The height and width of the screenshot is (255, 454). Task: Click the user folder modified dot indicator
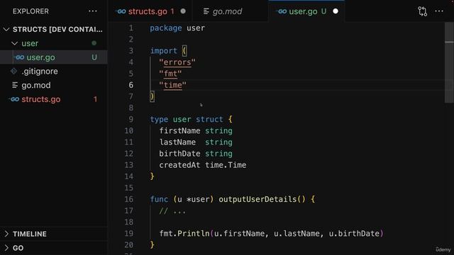point(94,43)
